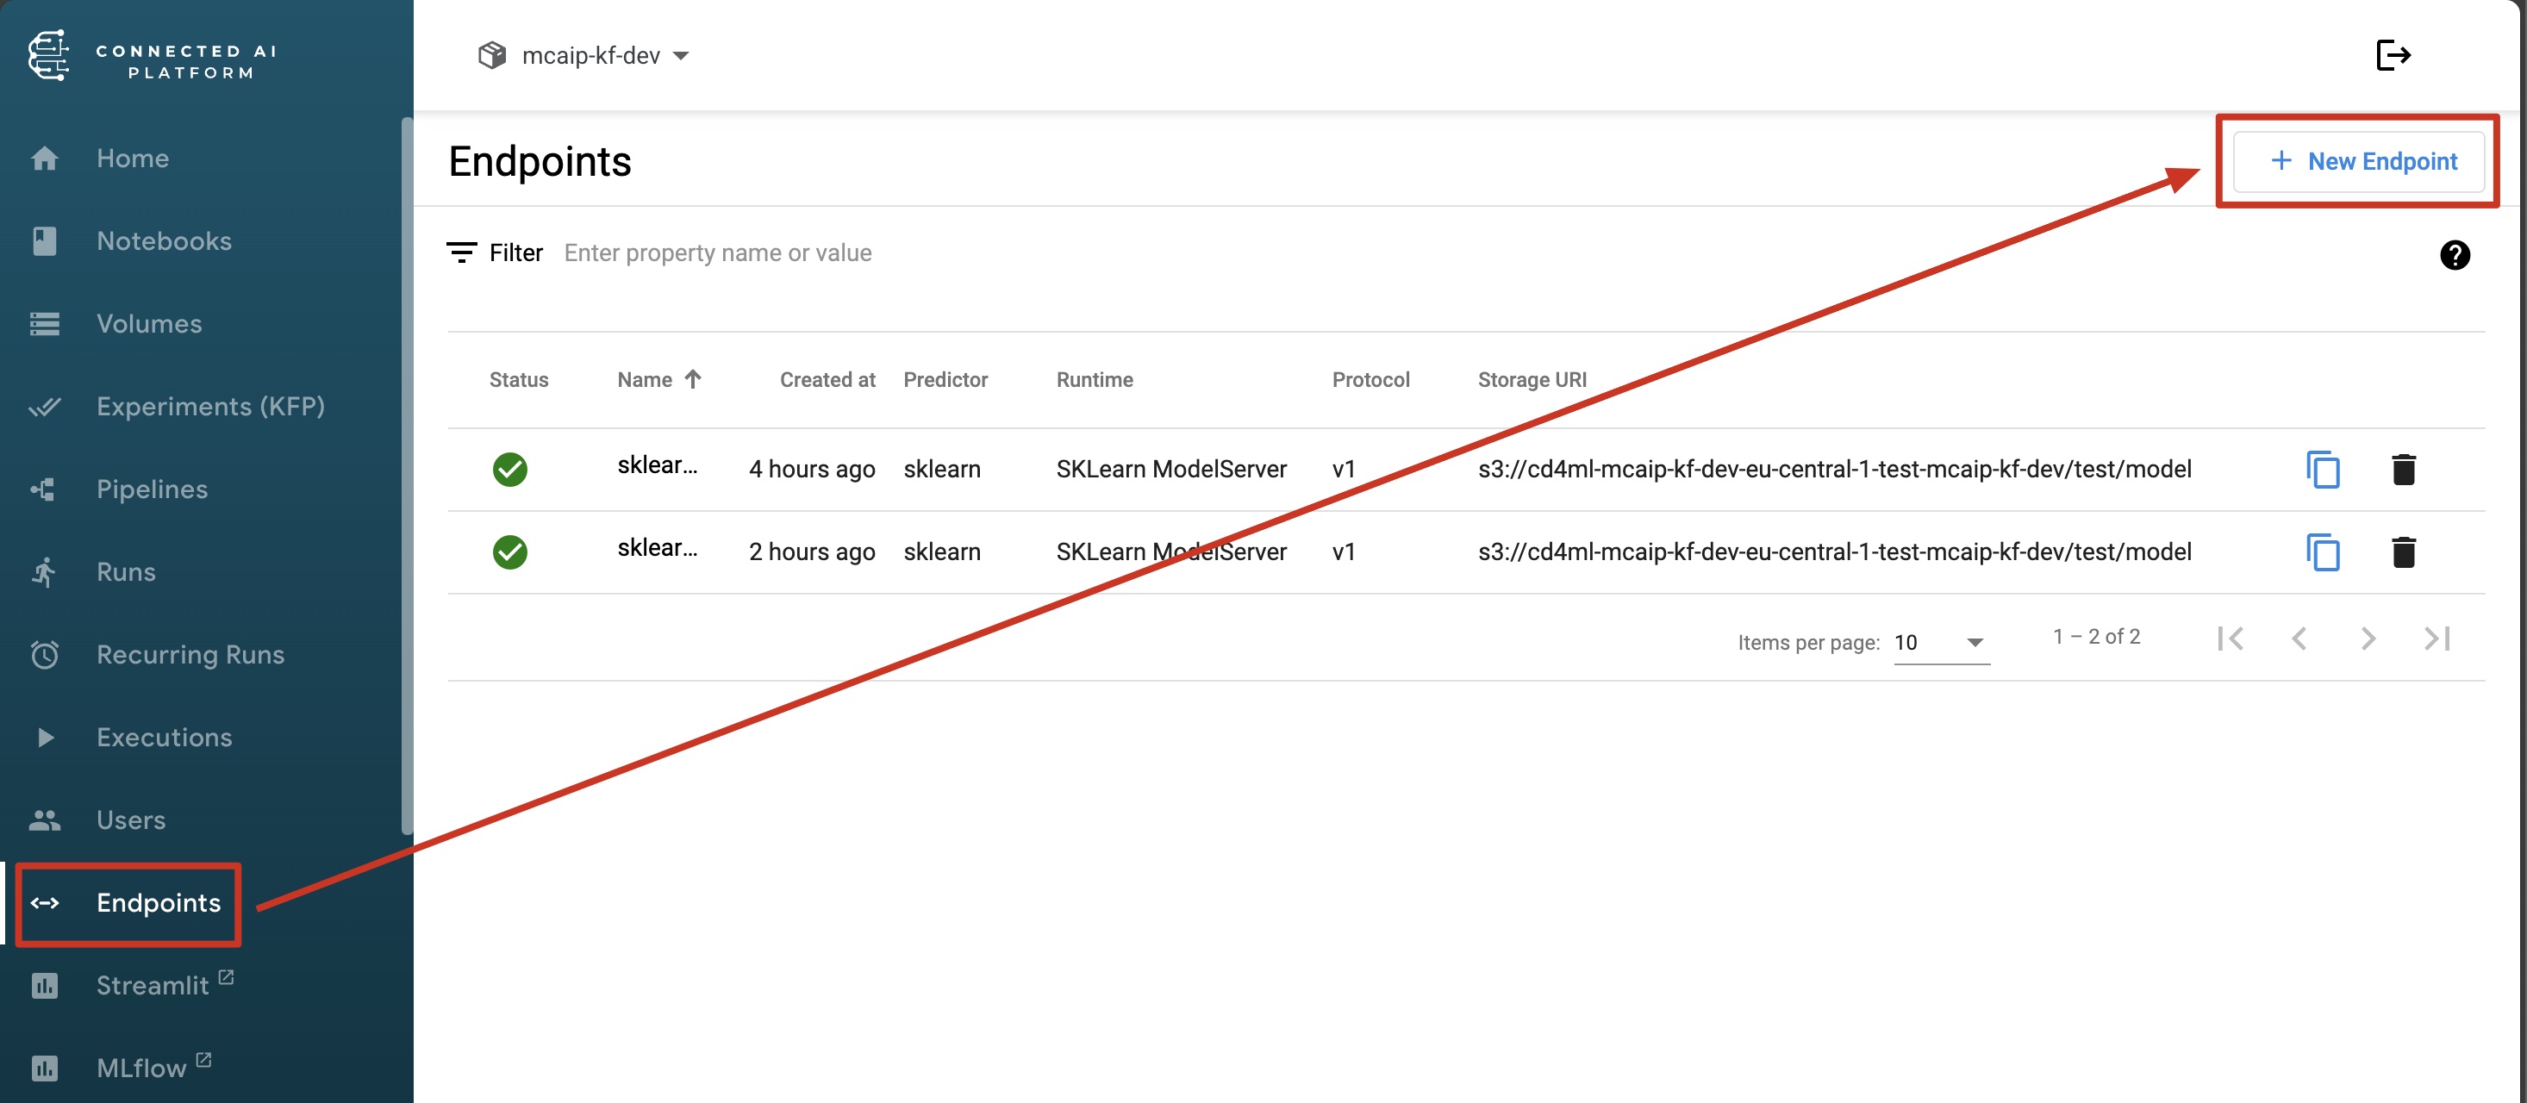2527x1103 pixels.
Task: Navigate to Pipelines
Action: pos(152,489)
